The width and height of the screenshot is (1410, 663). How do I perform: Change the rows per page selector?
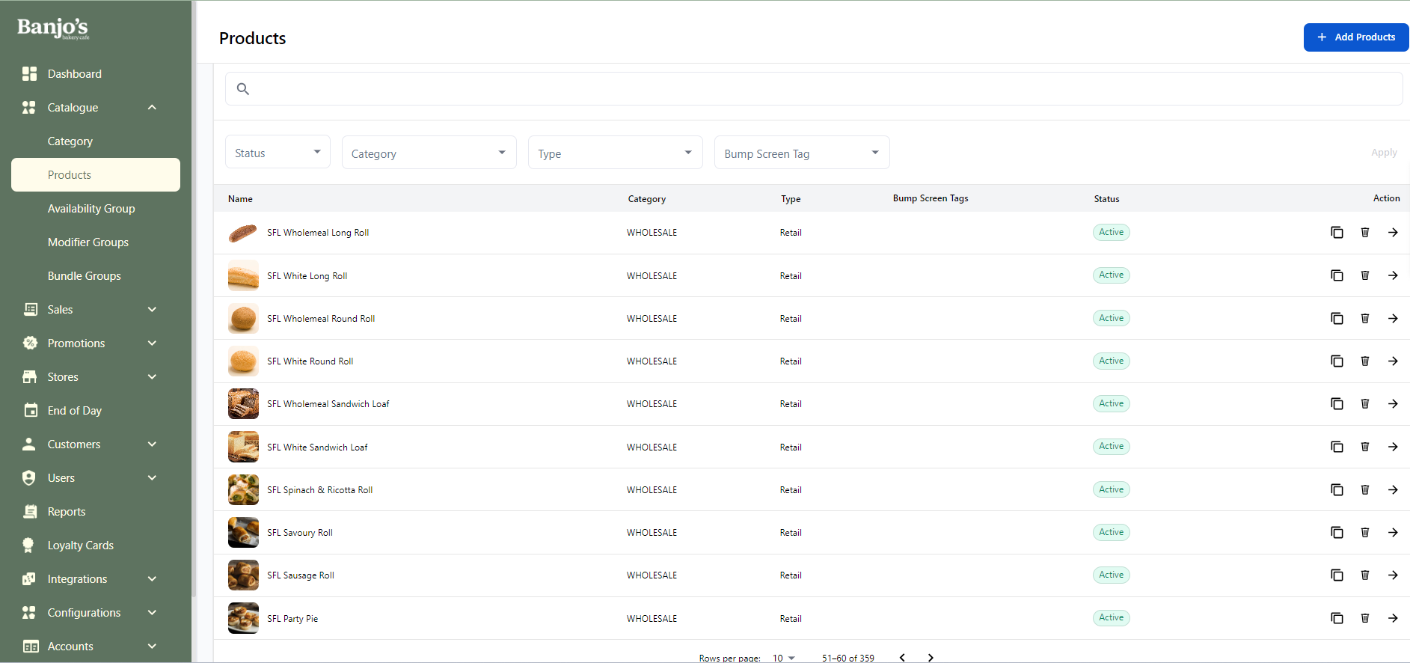pyautogui.click(x=783, y=658)
